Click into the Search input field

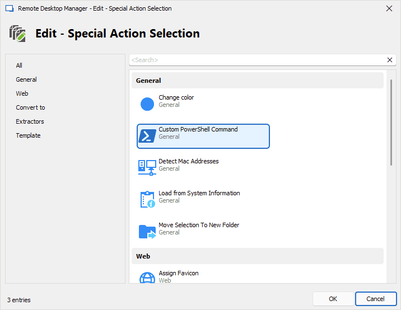click(x=255, y=60)
